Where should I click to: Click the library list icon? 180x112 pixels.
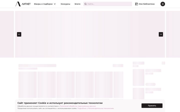136,4
